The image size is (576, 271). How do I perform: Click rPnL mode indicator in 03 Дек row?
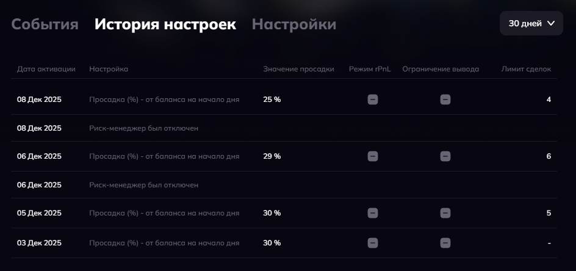pos(373,243)
